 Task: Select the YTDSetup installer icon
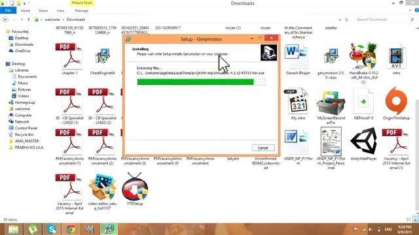(135, 187)
